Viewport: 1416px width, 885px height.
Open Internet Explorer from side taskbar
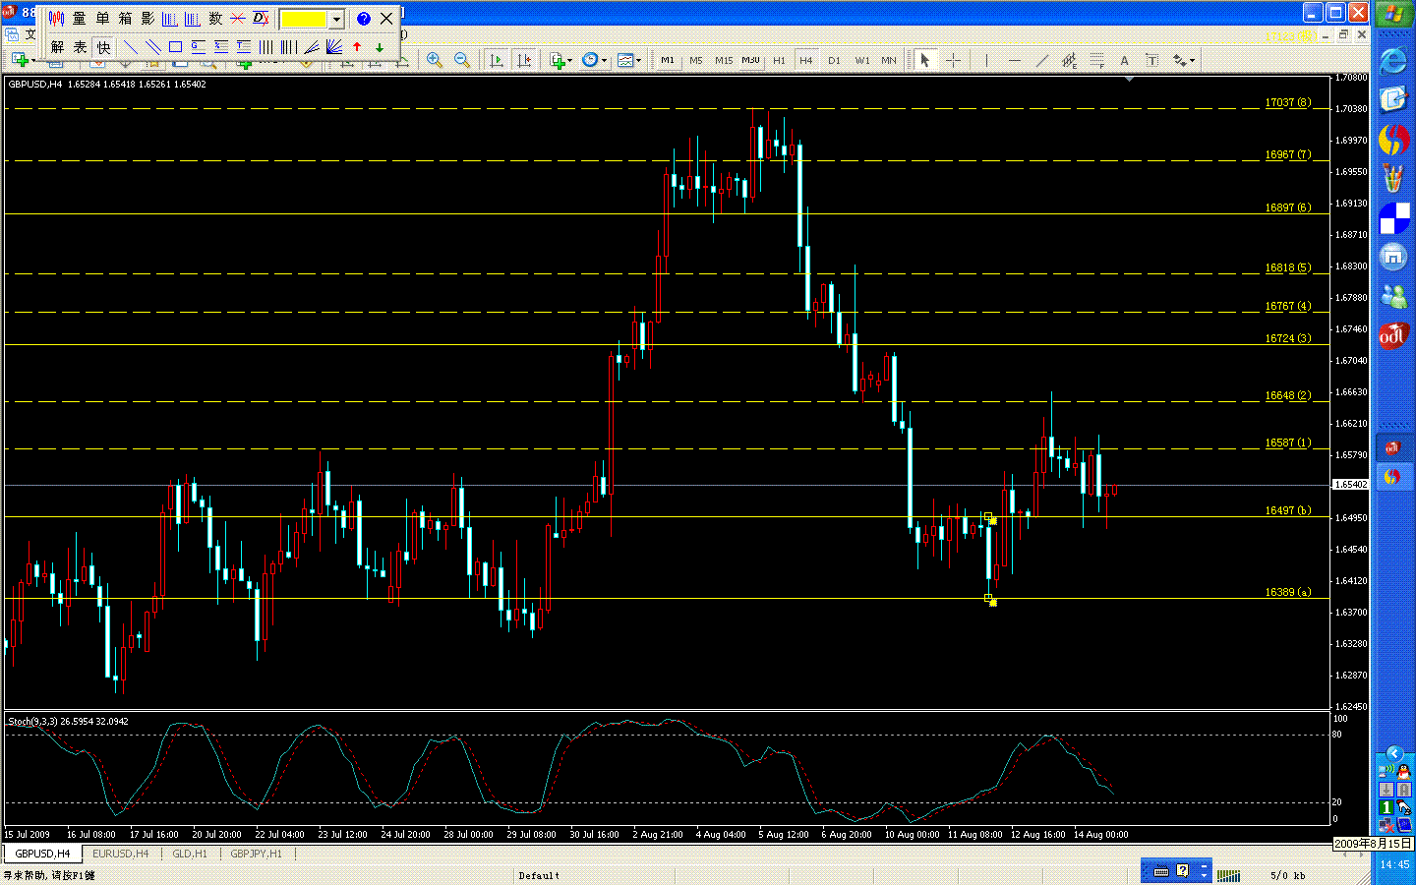coord(1393,60)
